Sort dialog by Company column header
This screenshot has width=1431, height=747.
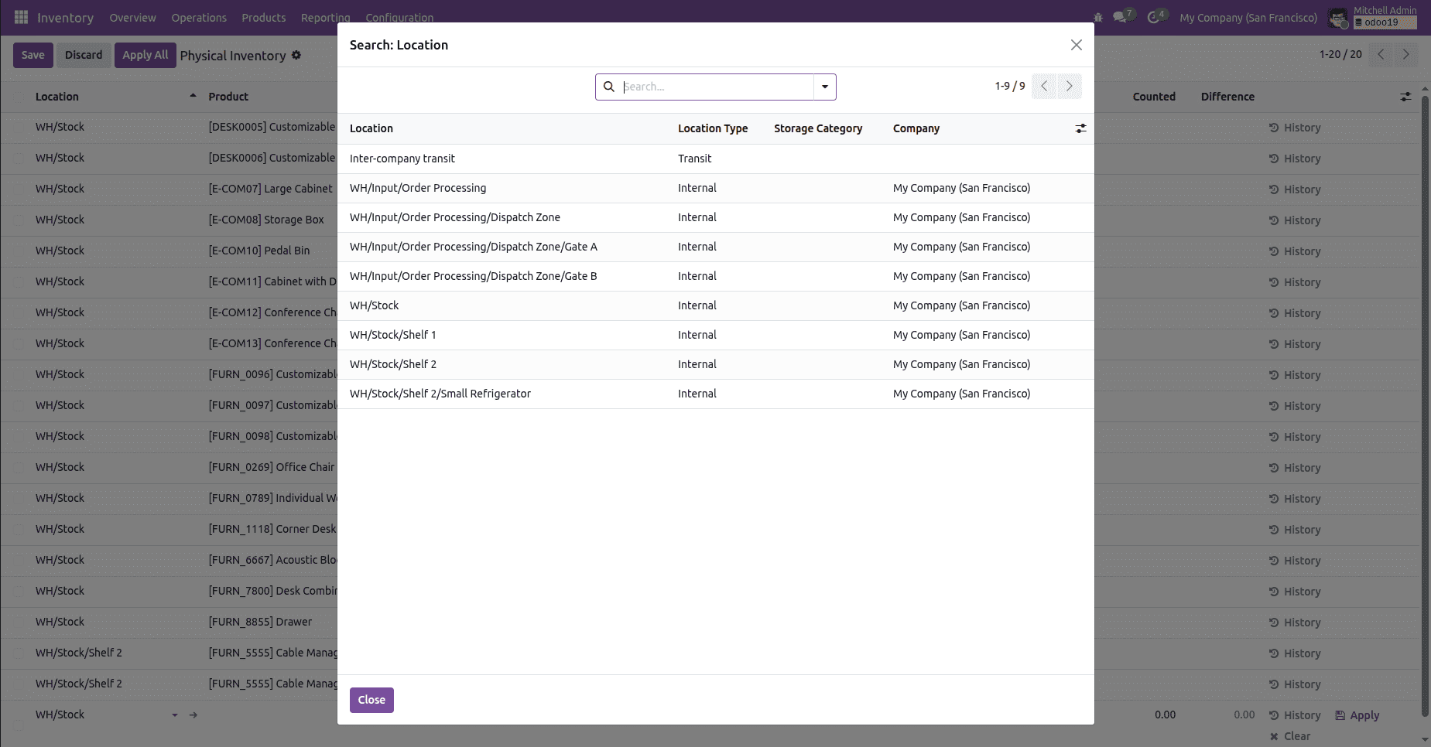pos(916,128)
